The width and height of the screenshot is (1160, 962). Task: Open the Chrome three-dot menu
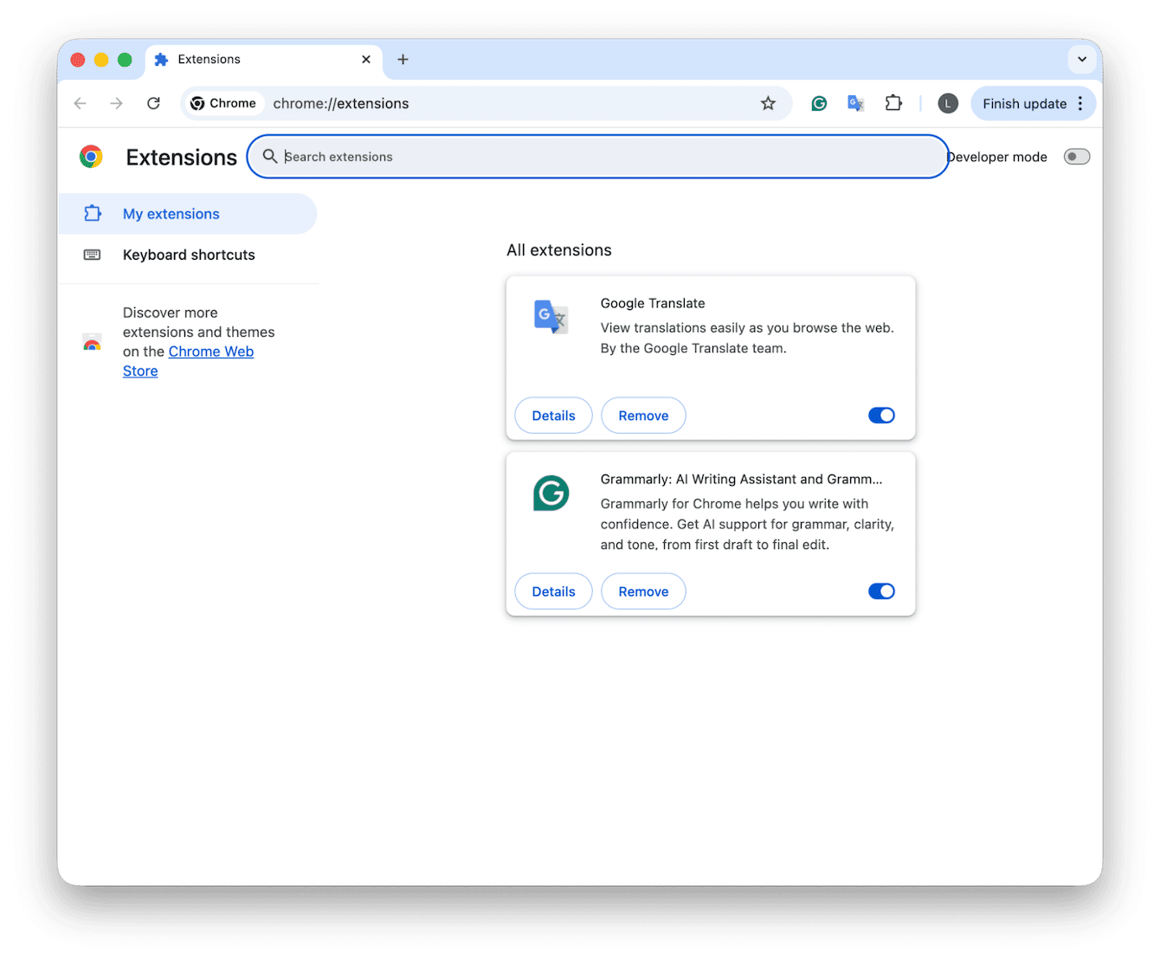1080,103
